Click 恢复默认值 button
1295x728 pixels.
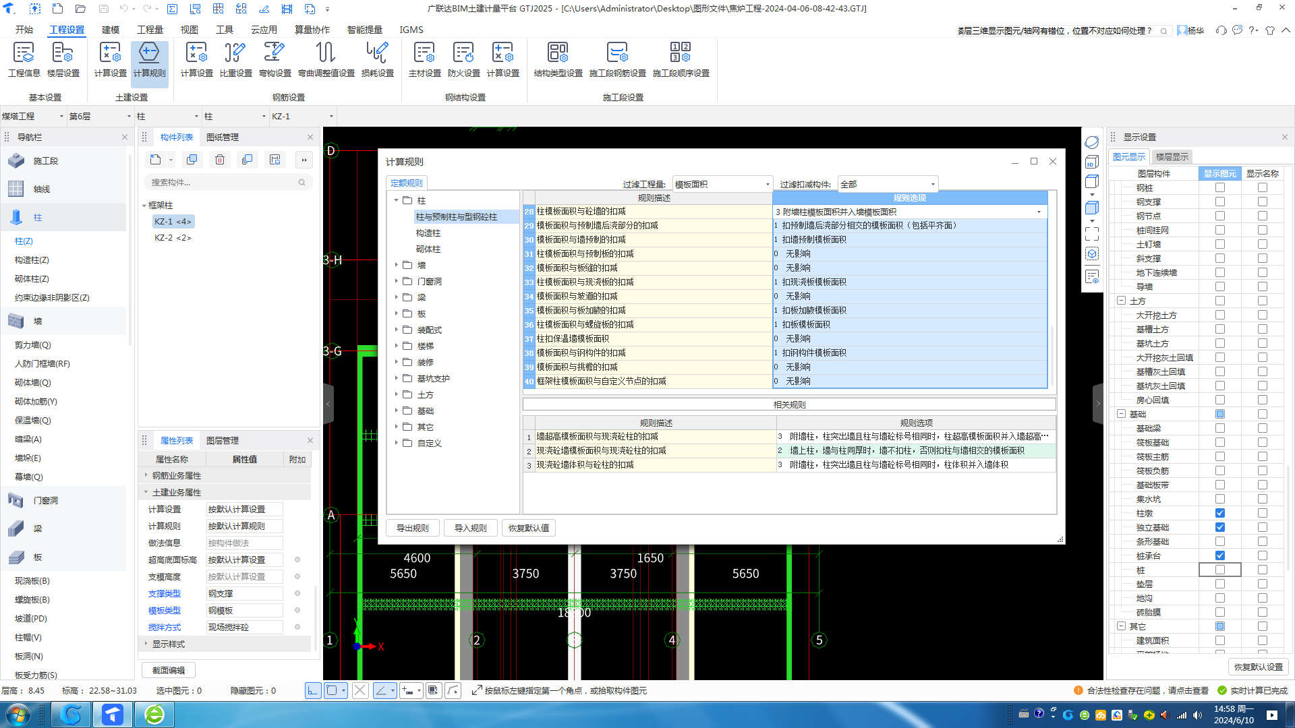coord(529,528)
